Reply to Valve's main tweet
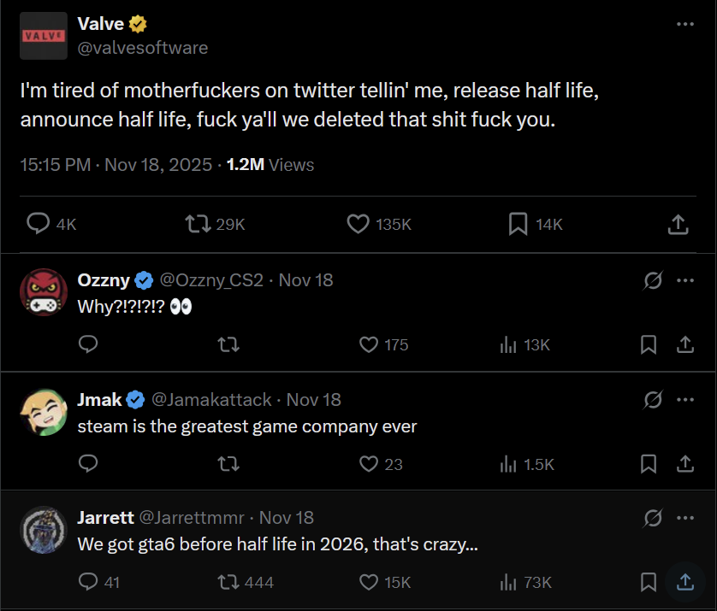This screenshot has width=717, height=611. click(x=39, y=224)
